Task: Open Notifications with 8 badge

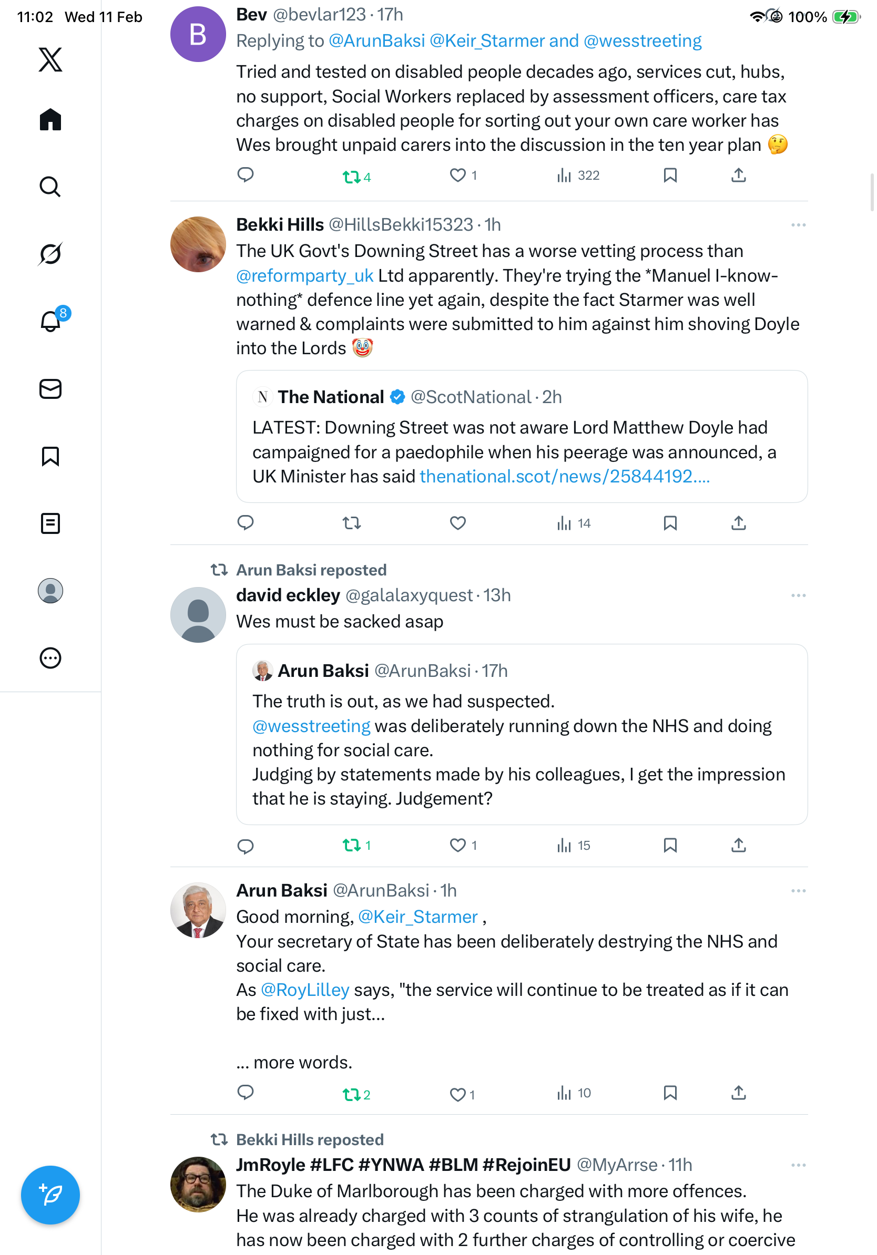Action: click(50, 321)
